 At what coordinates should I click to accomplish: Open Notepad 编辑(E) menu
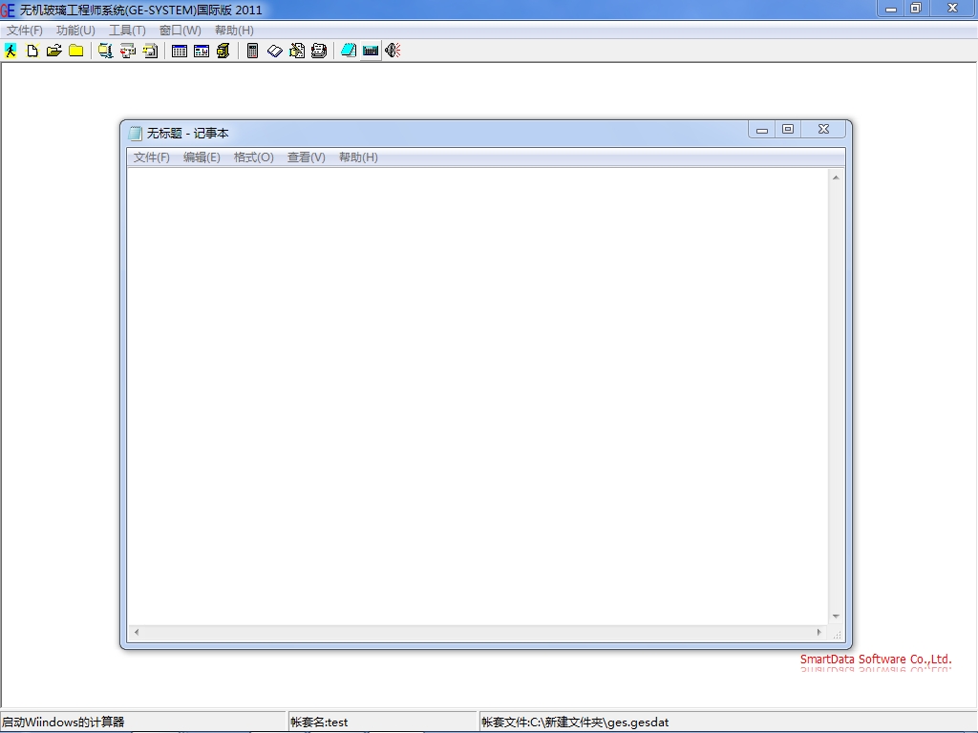tap(202, 157)
